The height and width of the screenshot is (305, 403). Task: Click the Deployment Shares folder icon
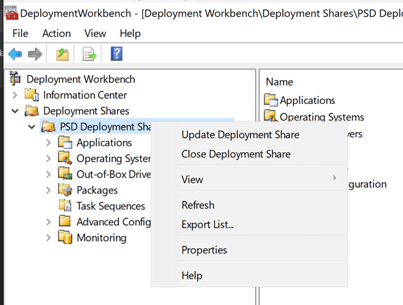click(x=32, y=110)
